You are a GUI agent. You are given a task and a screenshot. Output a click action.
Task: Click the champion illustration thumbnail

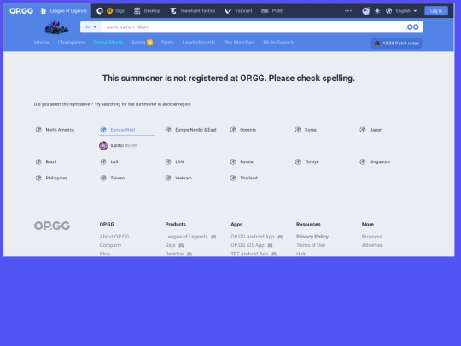(56, 26)
